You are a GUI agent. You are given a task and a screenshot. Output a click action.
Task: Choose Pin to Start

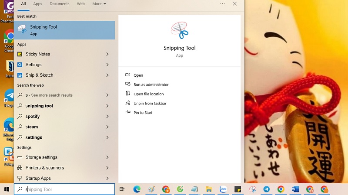(143, 113)
